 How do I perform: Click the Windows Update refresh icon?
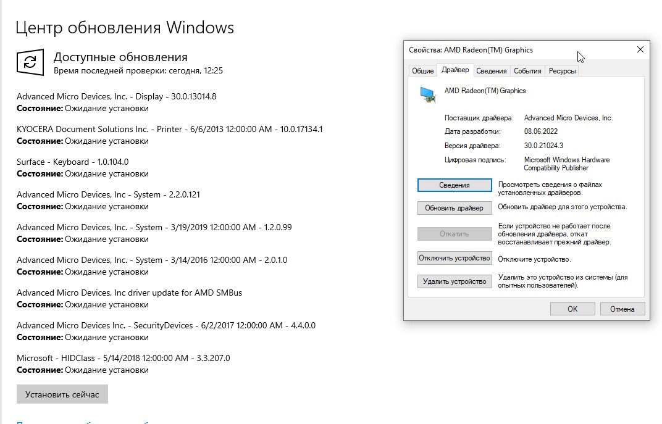point(30,62)
